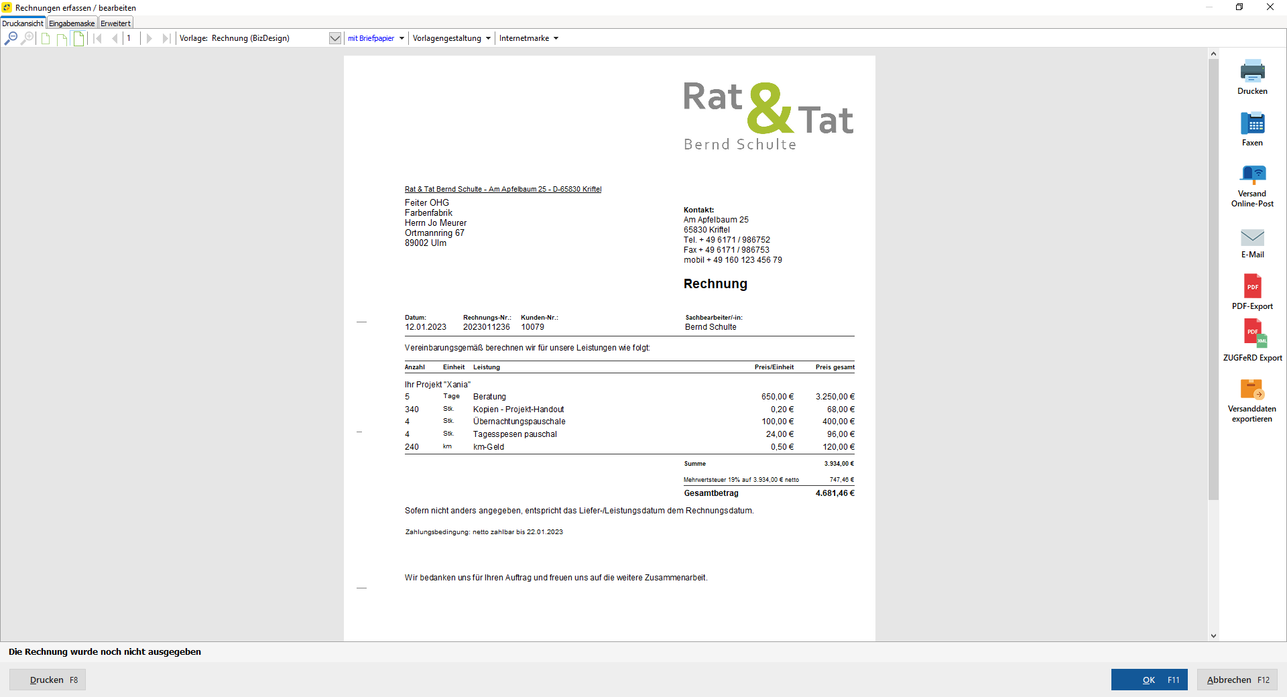Click the app icon in title bar
The height and width of the screenshot is (697, 1287).
click(7, 7)
